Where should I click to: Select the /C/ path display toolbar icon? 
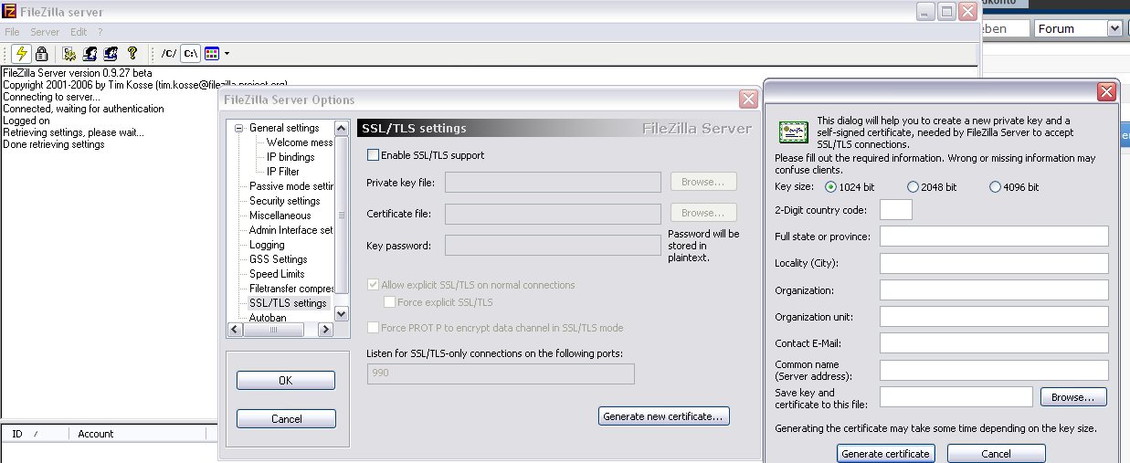(x=168, y=53)
